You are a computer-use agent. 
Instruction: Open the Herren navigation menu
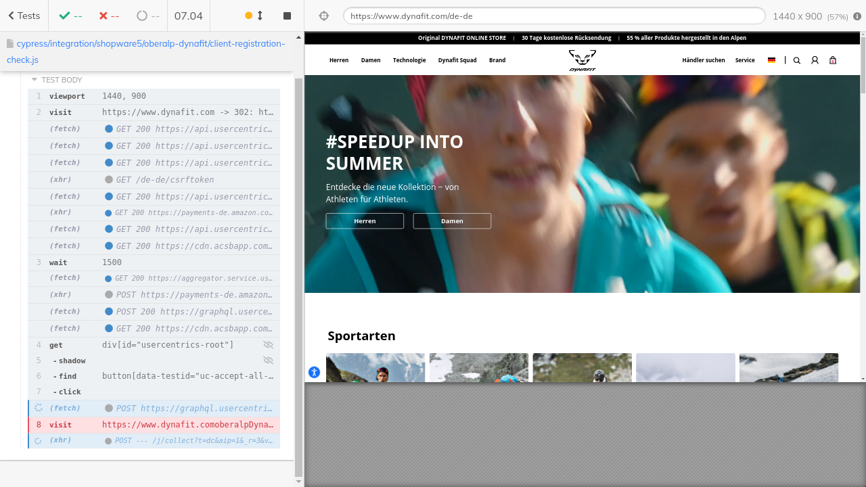[339, 60]
